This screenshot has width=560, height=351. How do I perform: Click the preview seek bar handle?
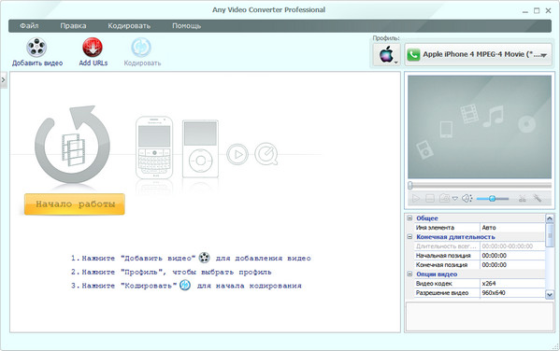(x=410, y=185)
